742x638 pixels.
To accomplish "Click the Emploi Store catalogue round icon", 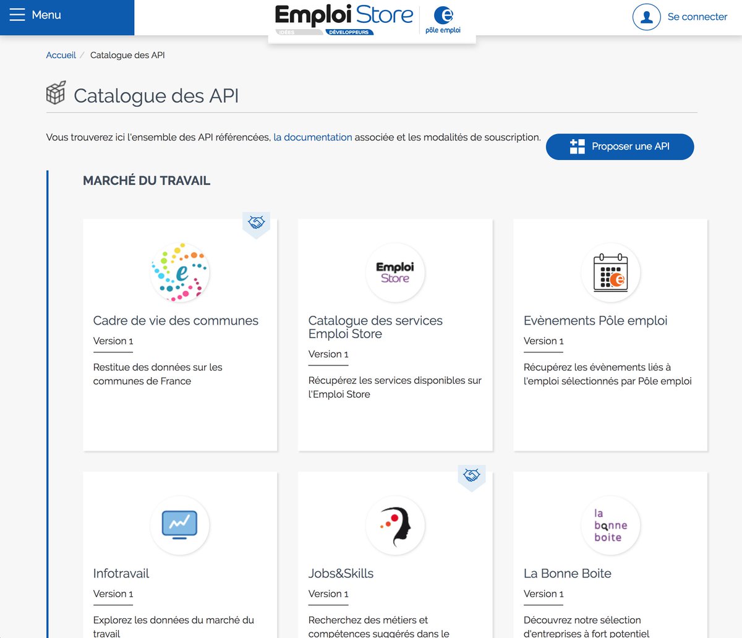I will (x=395, y=273).
